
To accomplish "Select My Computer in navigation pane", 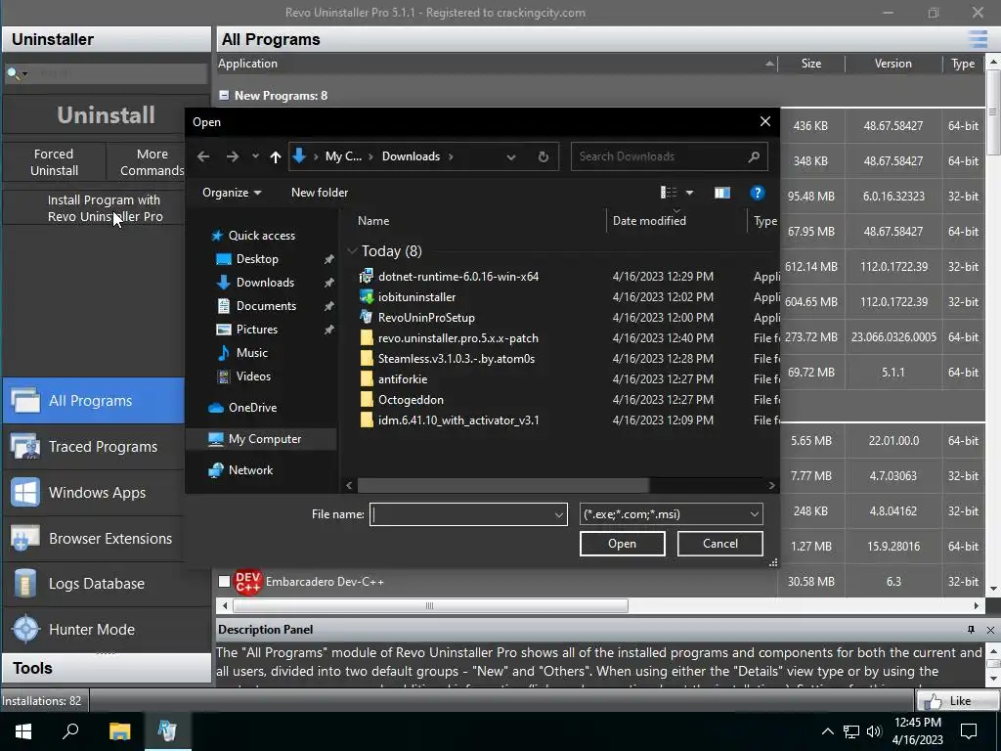I will point(265,439).
